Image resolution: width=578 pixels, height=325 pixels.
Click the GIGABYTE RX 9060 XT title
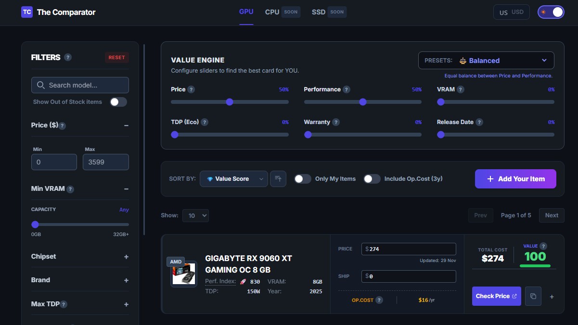(x=248, y=264)
